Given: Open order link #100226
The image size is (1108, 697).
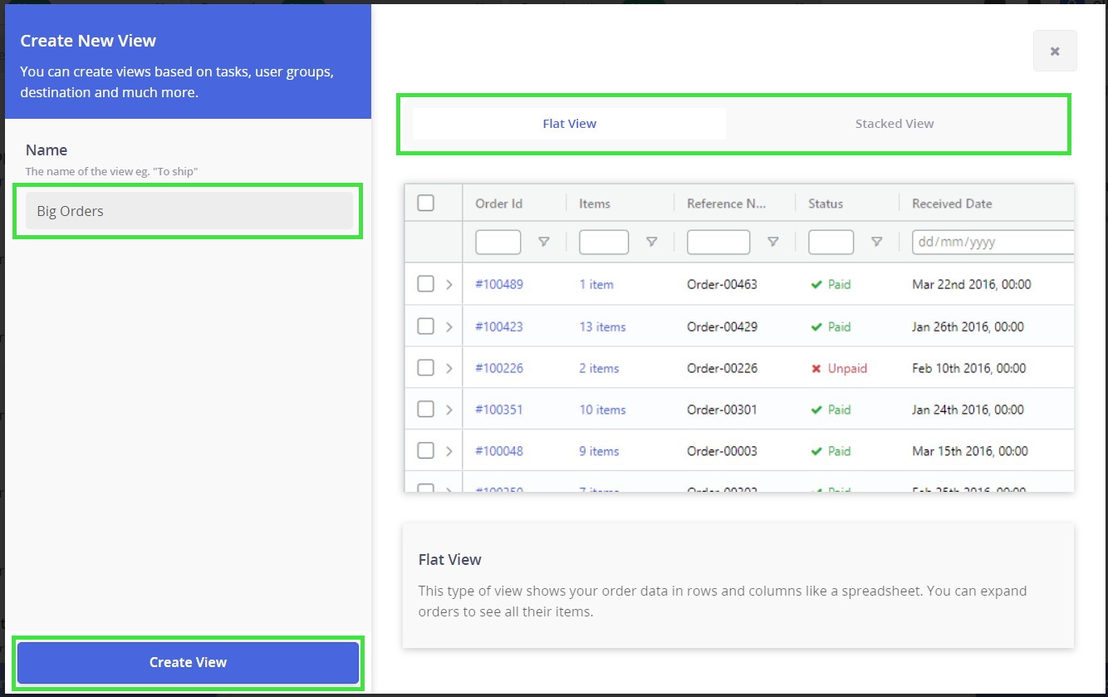Looking at the screenshot, I should coord(499,368).
